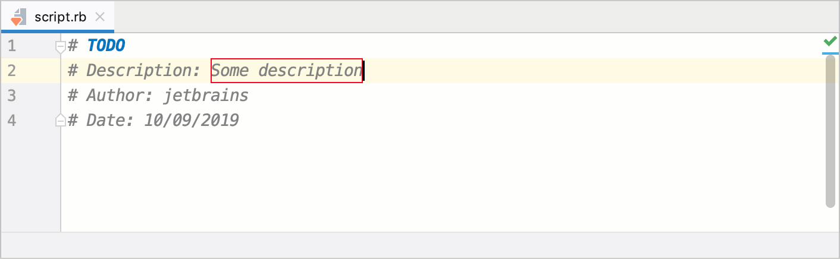Select the script.rb editor tab
The width and height of the screenshot is (840, 259).
60,17
